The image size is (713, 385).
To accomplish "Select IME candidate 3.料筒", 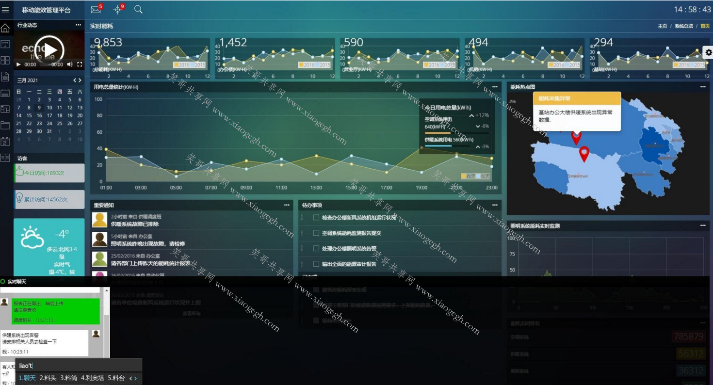I will tap(69, 378).
